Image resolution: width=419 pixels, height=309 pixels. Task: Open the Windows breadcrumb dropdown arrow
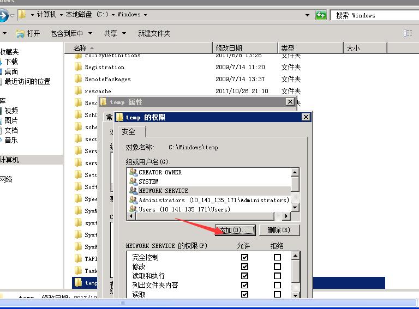click(145, 15)
